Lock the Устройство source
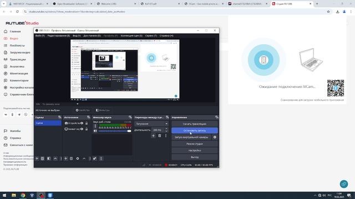 [87, 123]
